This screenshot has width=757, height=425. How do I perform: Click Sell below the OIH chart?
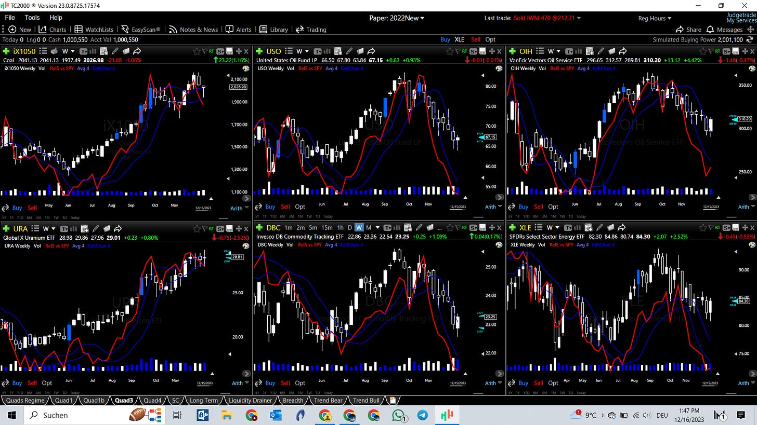tap(538, 207)
